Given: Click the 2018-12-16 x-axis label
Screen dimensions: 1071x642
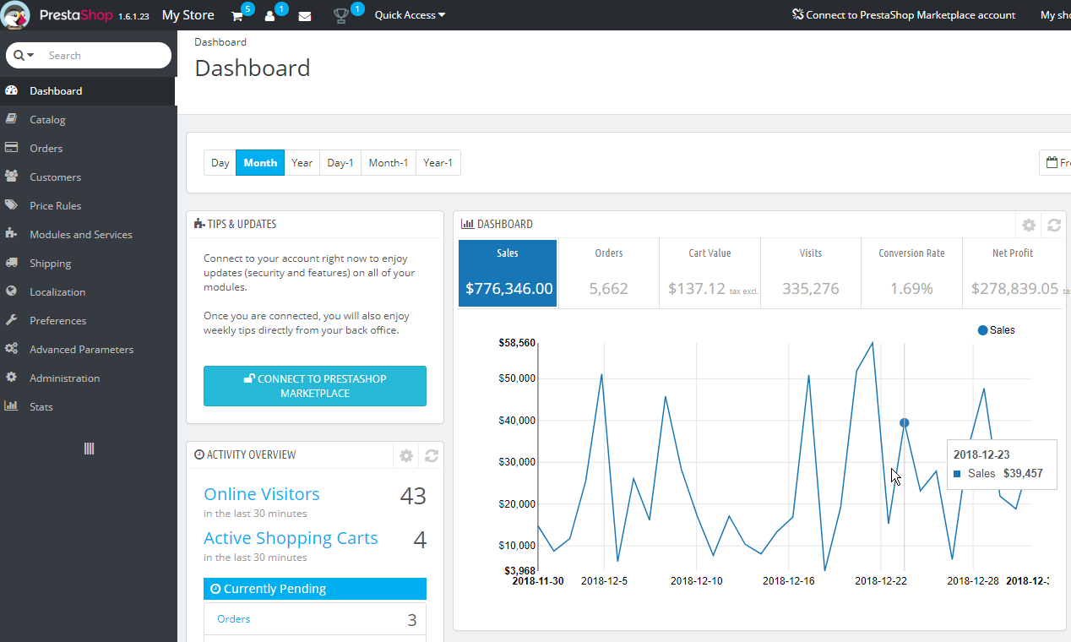Looking at the screenshot, I should (x=788, y=581).
